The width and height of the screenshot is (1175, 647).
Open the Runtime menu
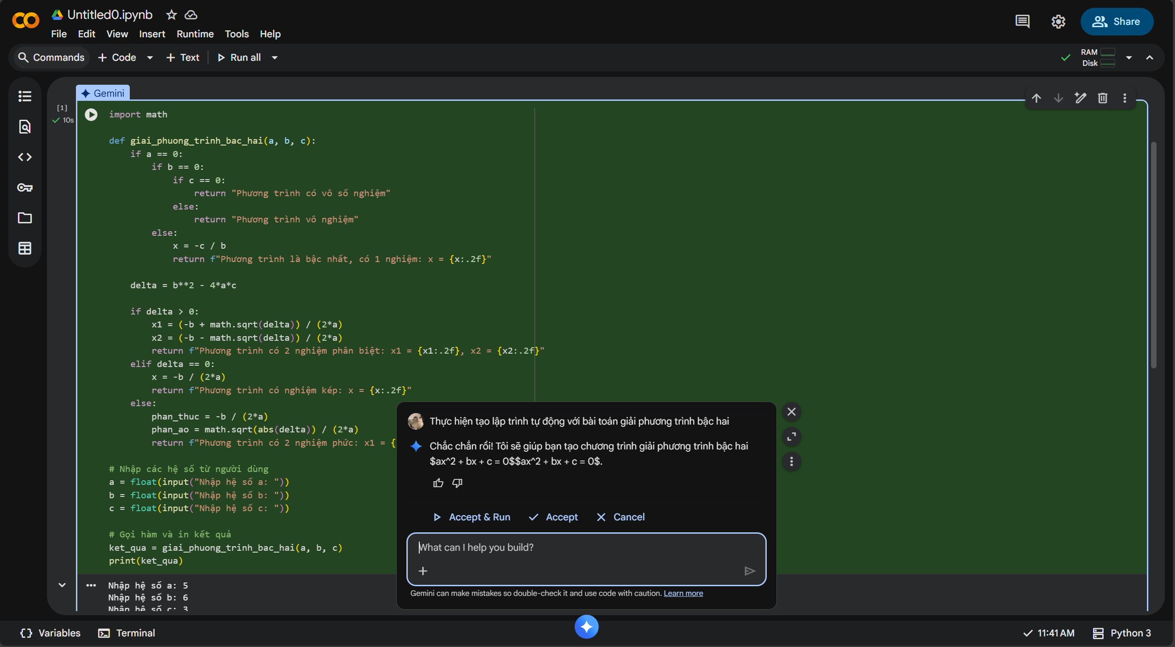(195, 34)
